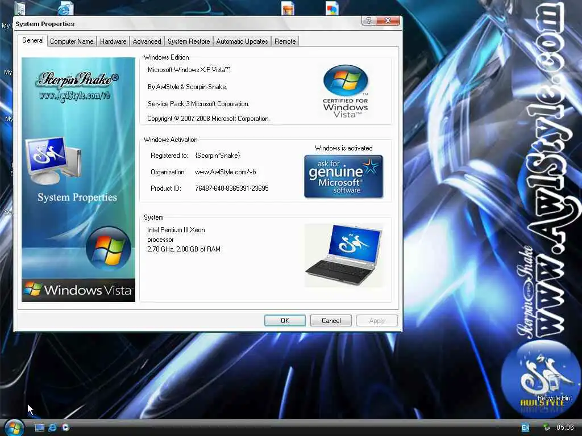This screenshot has width=582, height=436.
Task: Click the Product ID number 76487-640-8365391-23695
Action: [x=232, y=188]
